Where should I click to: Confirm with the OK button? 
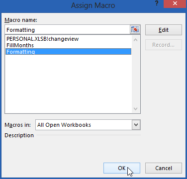[122, 168]
